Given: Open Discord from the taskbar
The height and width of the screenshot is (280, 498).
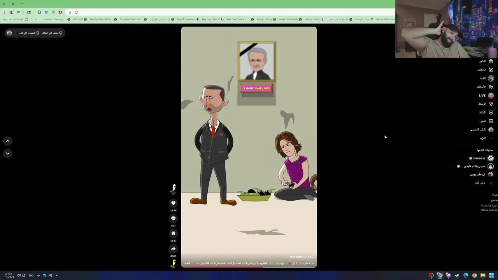Looking at the screenshot, I should point(448,275).
